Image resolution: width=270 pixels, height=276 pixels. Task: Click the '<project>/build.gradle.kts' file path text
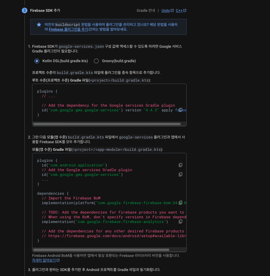(x=120, y=80)
